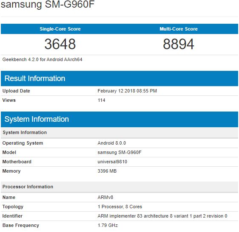Click the processor 'Name' label
Image resolution: width=239 pixels, height=232 pixels.
point(9,197)
